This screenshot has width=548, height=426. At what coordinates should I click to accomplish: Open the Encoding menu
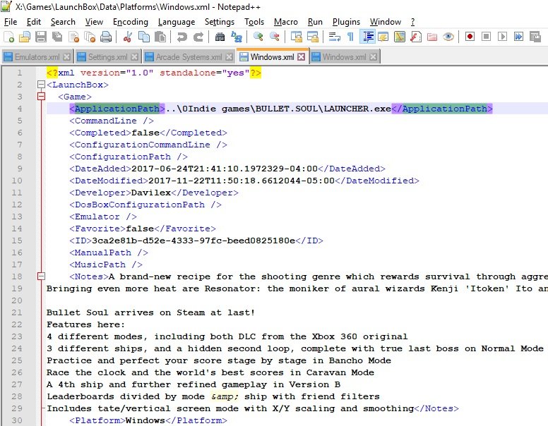[131, 22]
